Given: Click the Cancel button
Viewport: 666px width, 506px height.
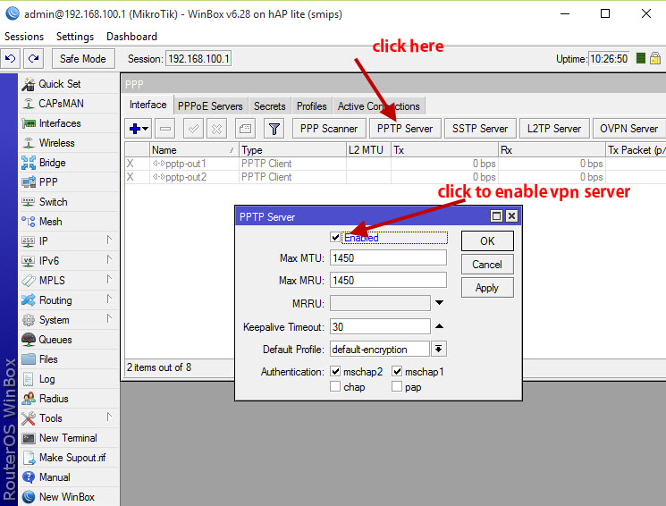Looking at the screenshot, I should (x=487, y=265).
